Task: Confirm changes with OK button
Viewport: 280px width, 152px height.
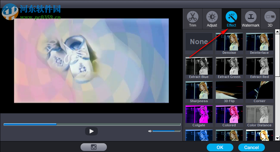Action: 220,147
